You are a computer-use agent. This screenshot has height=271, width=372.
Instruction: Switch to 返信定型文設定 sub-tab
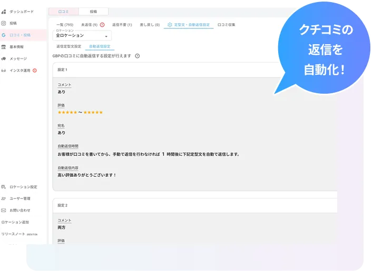coord(69,46)
